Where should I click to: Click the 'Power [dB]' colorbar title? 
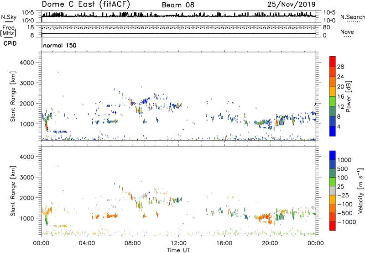click(x=349, y=96)
